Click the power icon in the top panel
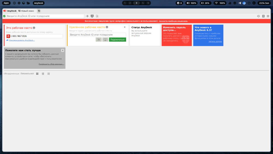This screenshot has height=154, width=273. (x=249, y=3)
